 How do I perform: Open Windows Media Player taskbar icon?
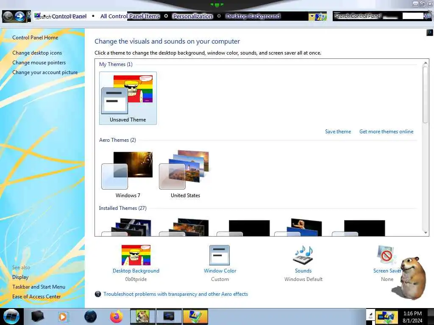pyautogui.click(x=63, y=317)
